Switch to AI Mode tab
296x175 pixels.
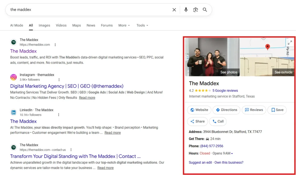pyautogui.click(x=16, y=25)
